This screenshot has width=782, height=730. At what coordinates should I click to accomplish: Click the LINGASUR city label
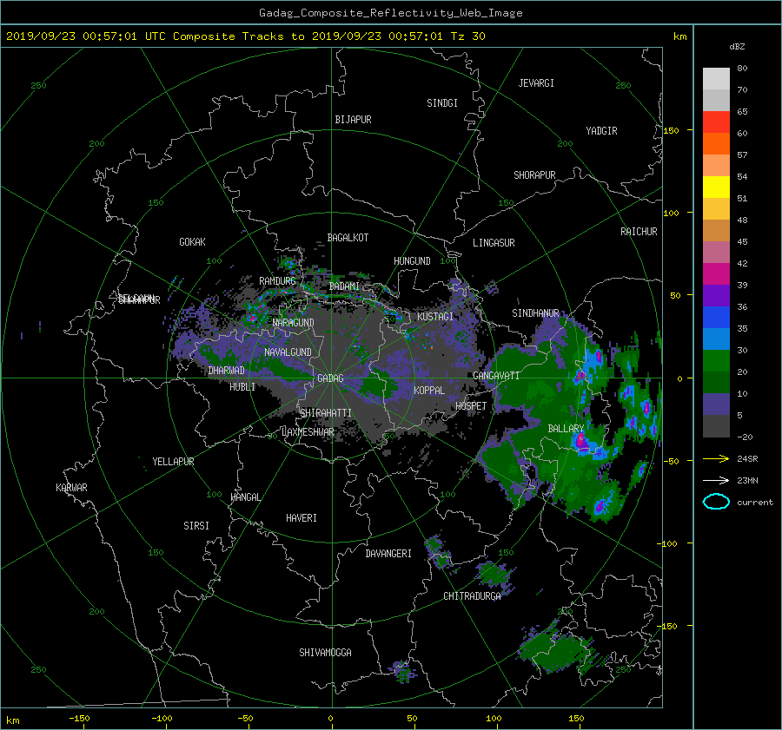pyautogui.click(x=494, y=243)
